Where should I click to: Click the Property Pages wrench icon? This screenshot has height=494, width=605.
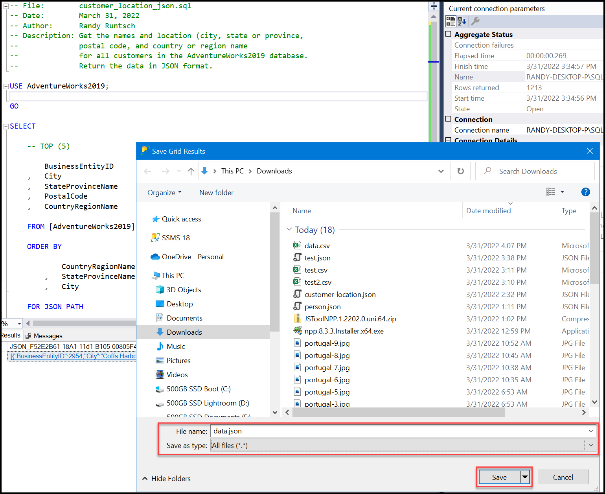(475, 21)
